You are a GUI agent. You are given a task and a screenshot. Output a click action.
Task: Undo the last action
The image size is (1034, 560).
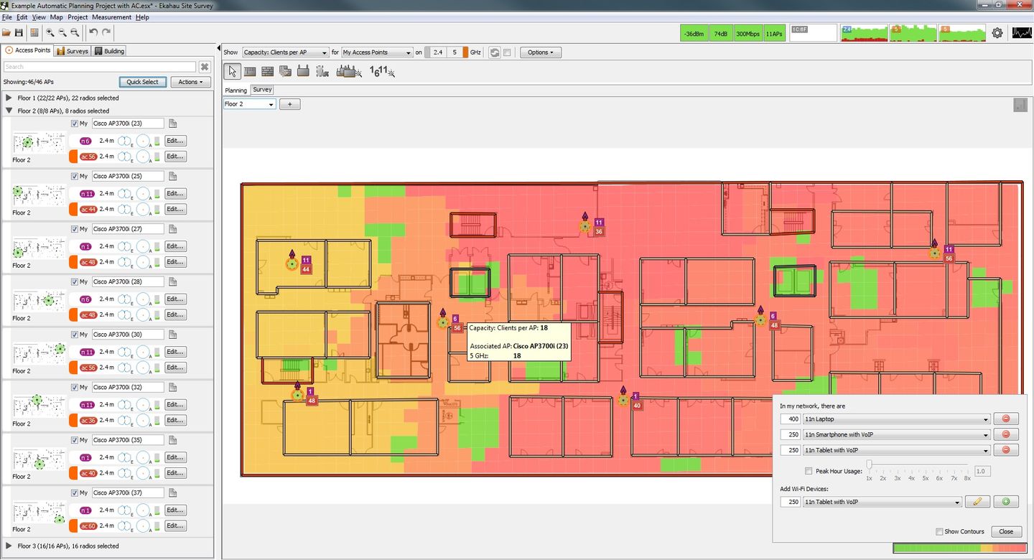pos(93,32)
